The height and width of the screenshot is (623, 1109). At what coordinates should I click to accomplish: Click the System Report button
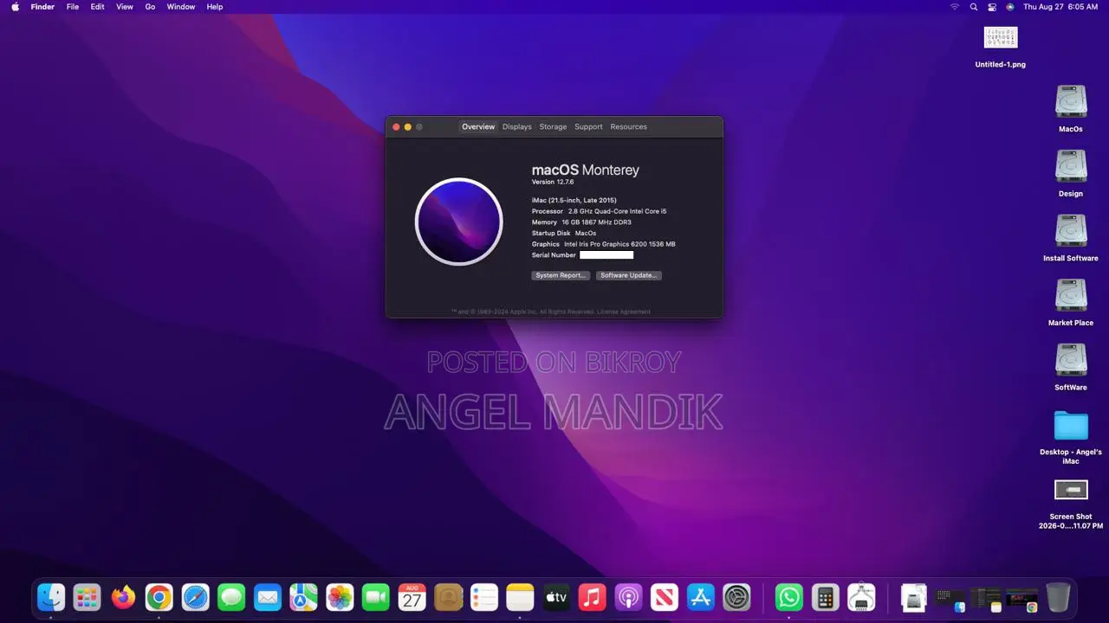561,275
